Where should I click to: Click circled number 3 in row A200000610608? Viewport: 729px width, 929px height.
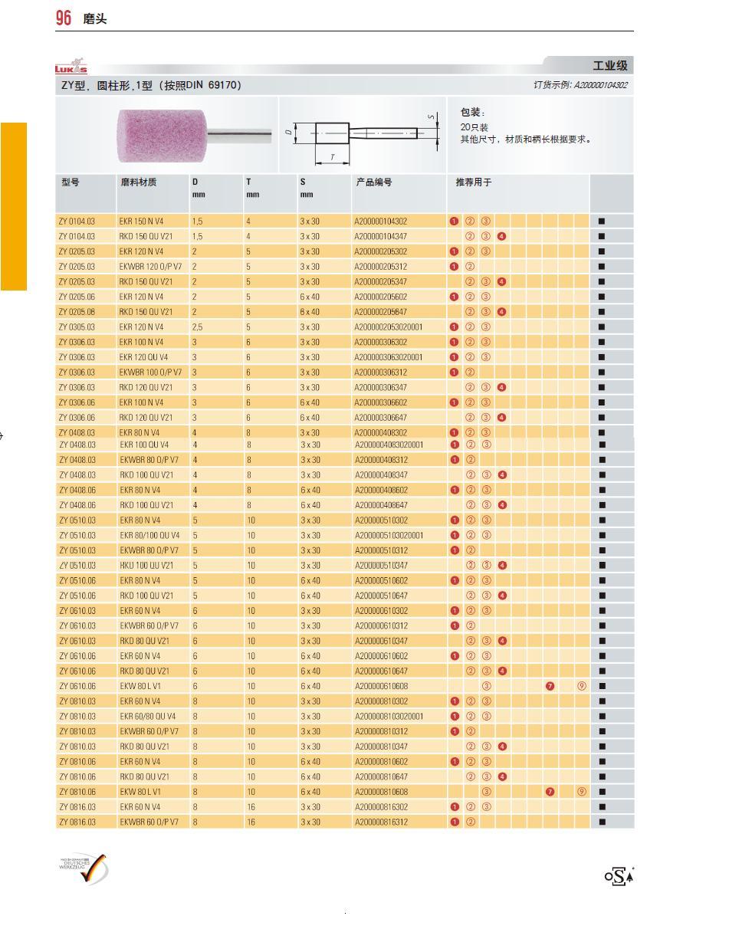coord(486,686)
